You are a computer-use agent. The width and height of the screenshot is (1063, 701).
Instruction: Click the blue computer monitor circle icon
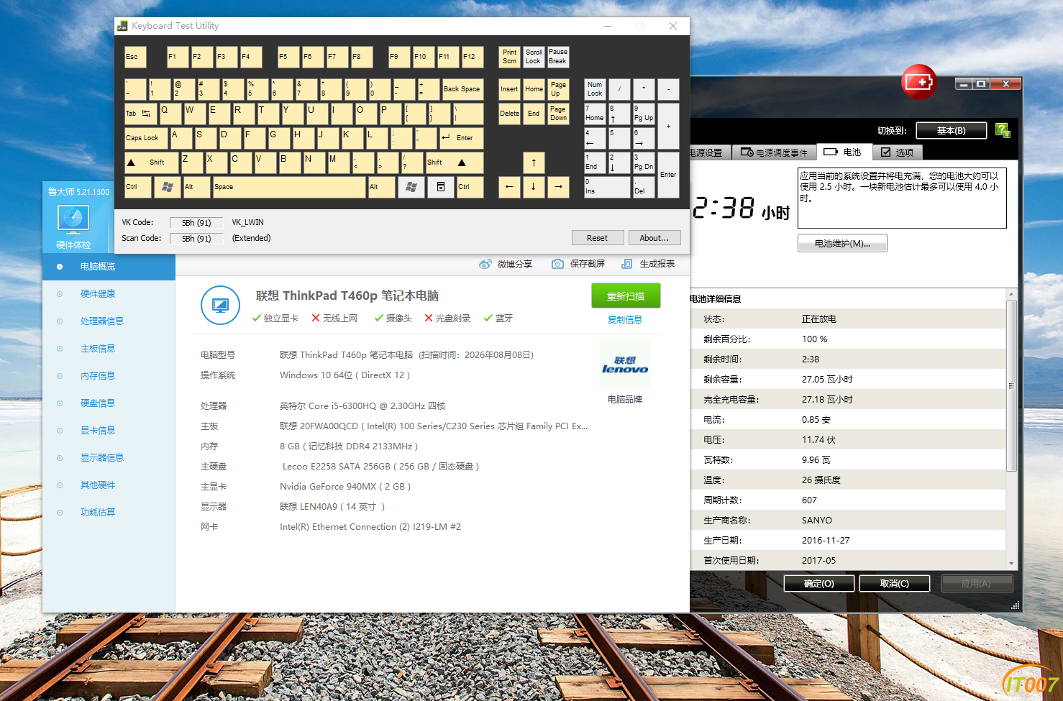click(220, 306)
